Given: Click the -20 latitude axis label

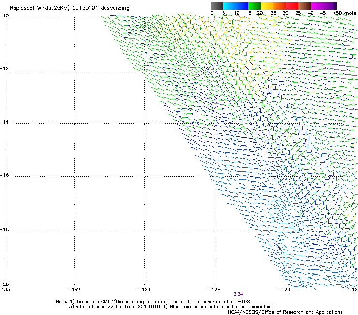Looking at the screenshot, I should pyautogui.click(x=4, y=284).
